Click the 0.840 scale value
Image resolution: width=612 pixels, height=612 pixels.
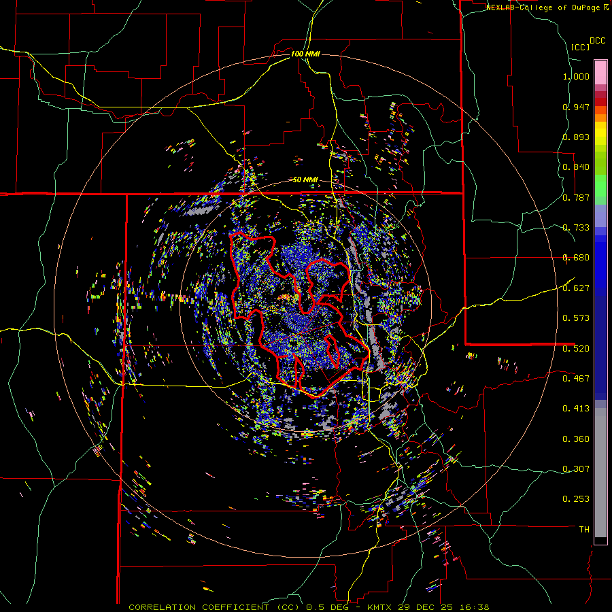tap(576, 167)
